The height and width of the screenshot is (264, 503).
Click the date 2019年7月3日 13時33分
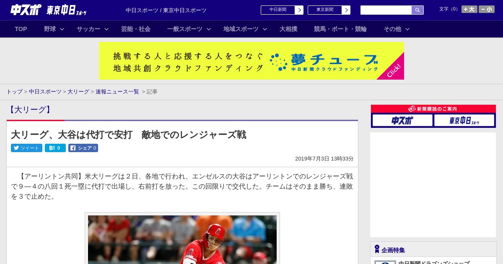coord(324,159)
